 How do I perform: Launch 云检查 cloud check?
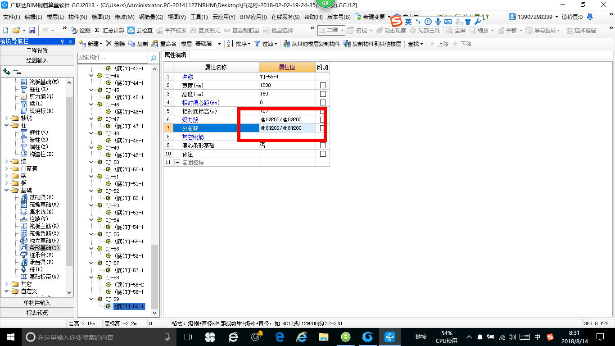coord(140,30)
